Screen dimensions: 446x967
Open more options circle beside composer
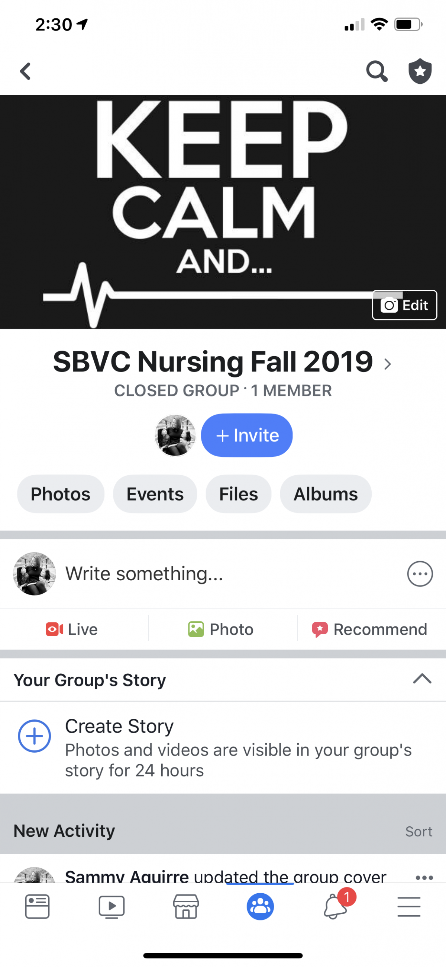[x=420, y=574]
